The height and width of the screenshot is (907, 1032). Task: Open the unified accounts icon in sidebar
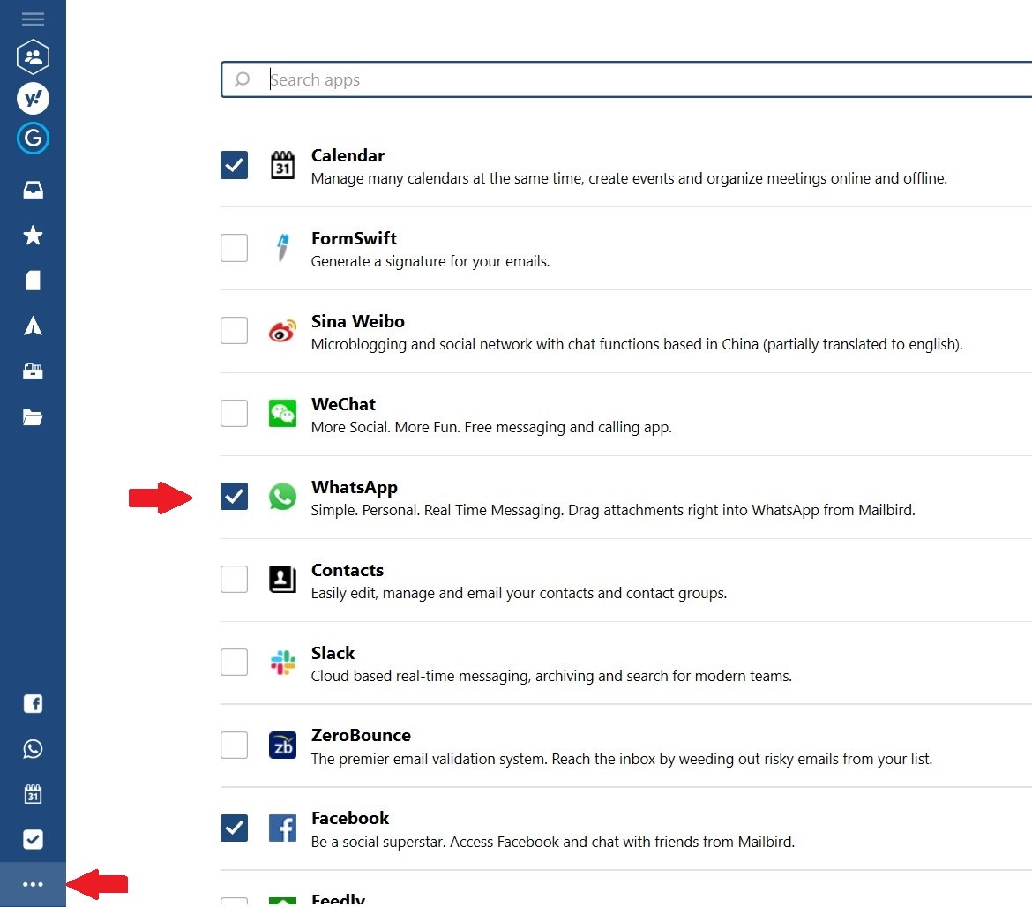click(x=33, y=56)
